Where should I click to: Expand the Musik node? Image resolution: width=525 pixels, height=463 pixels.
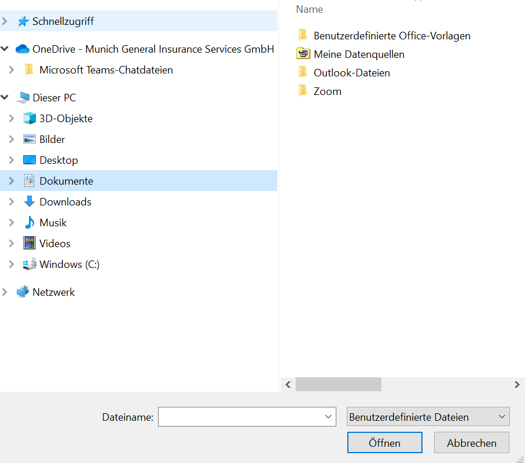click(x=12, y=222)
